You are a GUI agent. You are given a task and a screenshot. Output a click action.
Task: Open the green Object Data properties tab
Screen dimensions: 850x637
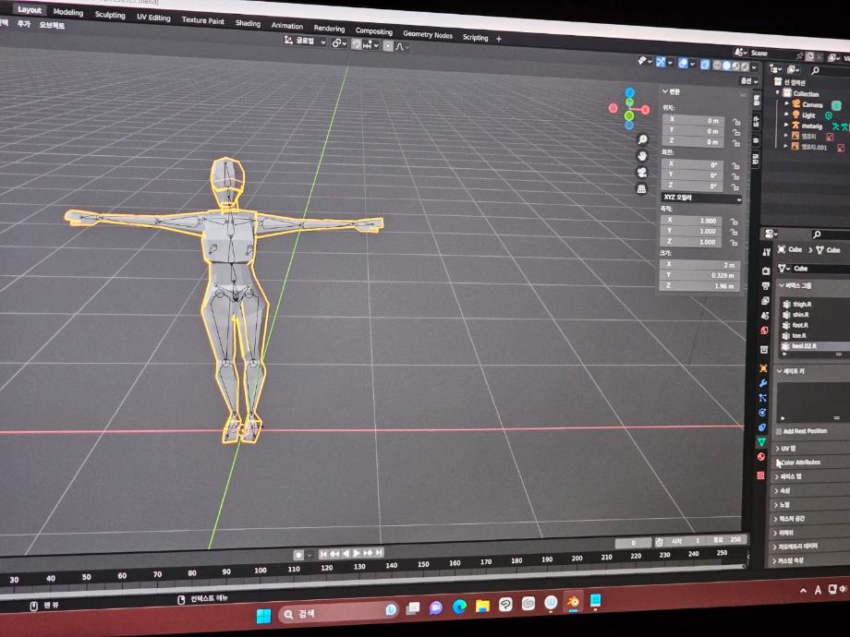761,442
